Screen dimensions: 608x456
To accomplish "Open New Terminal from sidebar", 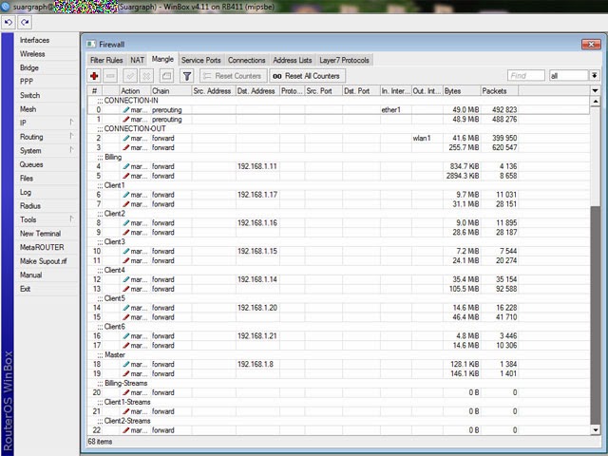I will coord(47,234).
